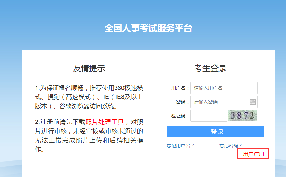Screen dimensions: 286x177
Task: Refresh the captcha image showing 3872
Action: coord(242,115)
